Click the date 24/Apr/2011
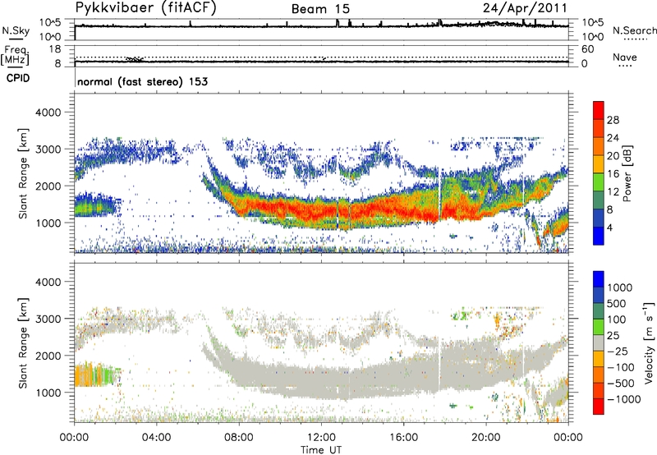Screen dimensions: 657x455 [525, 8]
